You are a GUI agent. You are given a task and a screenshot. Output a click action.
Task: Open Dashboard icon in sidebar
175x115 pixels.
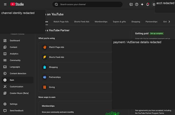[x=5, y=41]
